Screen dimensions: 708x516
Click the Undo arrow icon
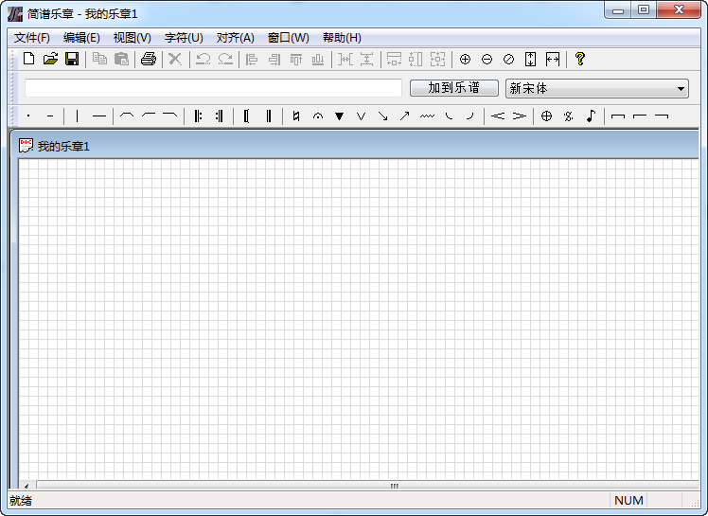pyautogui.click(x=203, y=59)
